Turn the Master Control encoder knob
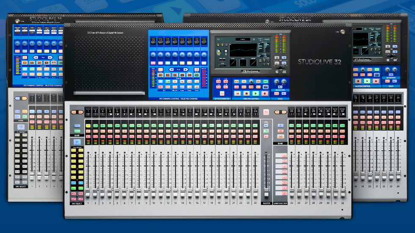Viewport: 415px width, 233px height. (x=252, y=81)
